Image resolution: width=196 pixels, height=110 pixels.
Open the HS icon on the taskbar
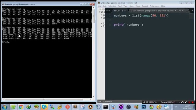36,107
